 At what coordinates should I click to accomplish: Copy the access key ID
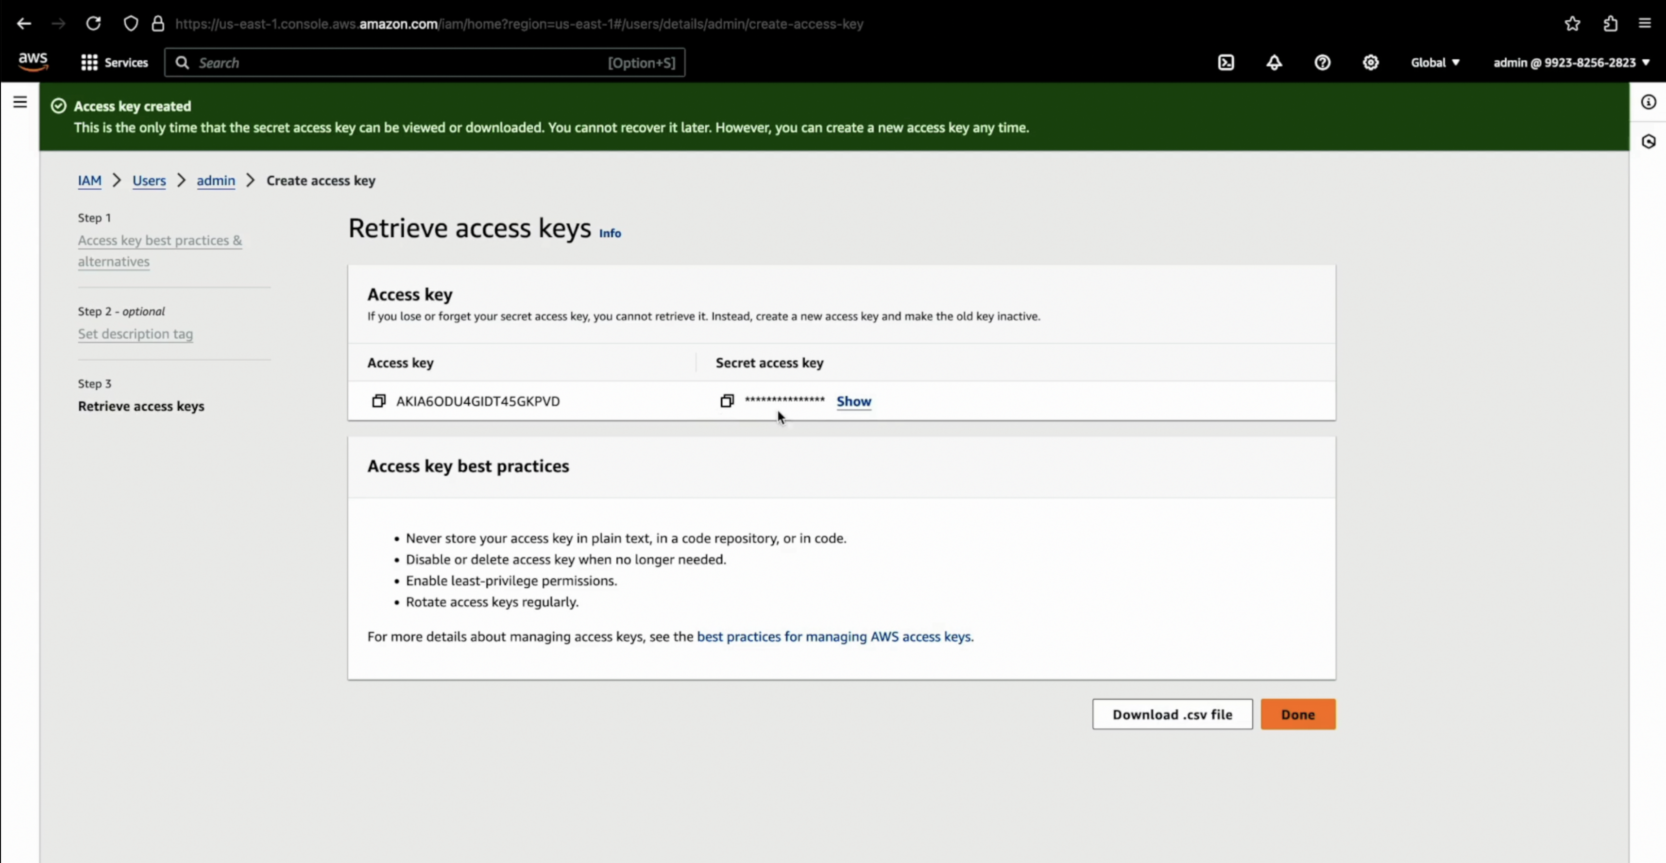coord(378,401)
